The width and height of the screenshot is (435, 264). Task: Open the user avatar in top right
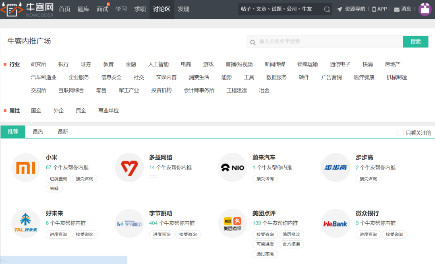(x=425, y=9)
